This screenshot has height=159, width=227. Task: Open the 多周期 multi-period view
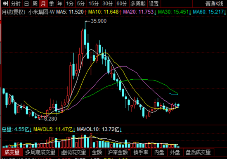pos(138,3)
